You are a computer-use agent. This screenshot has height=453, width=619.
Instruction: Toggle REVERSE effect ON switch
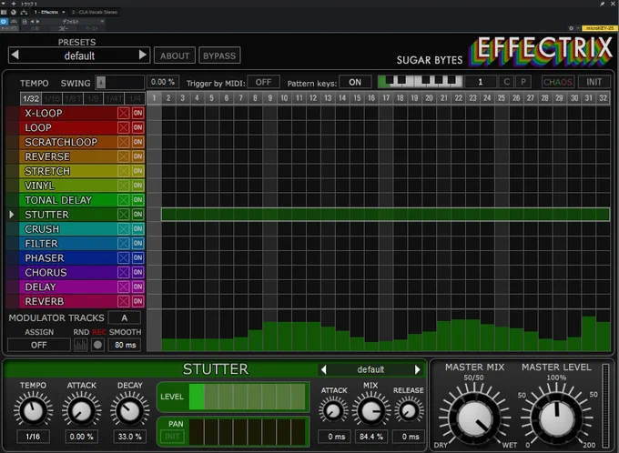pyautogui.click(x=137, y=156)
